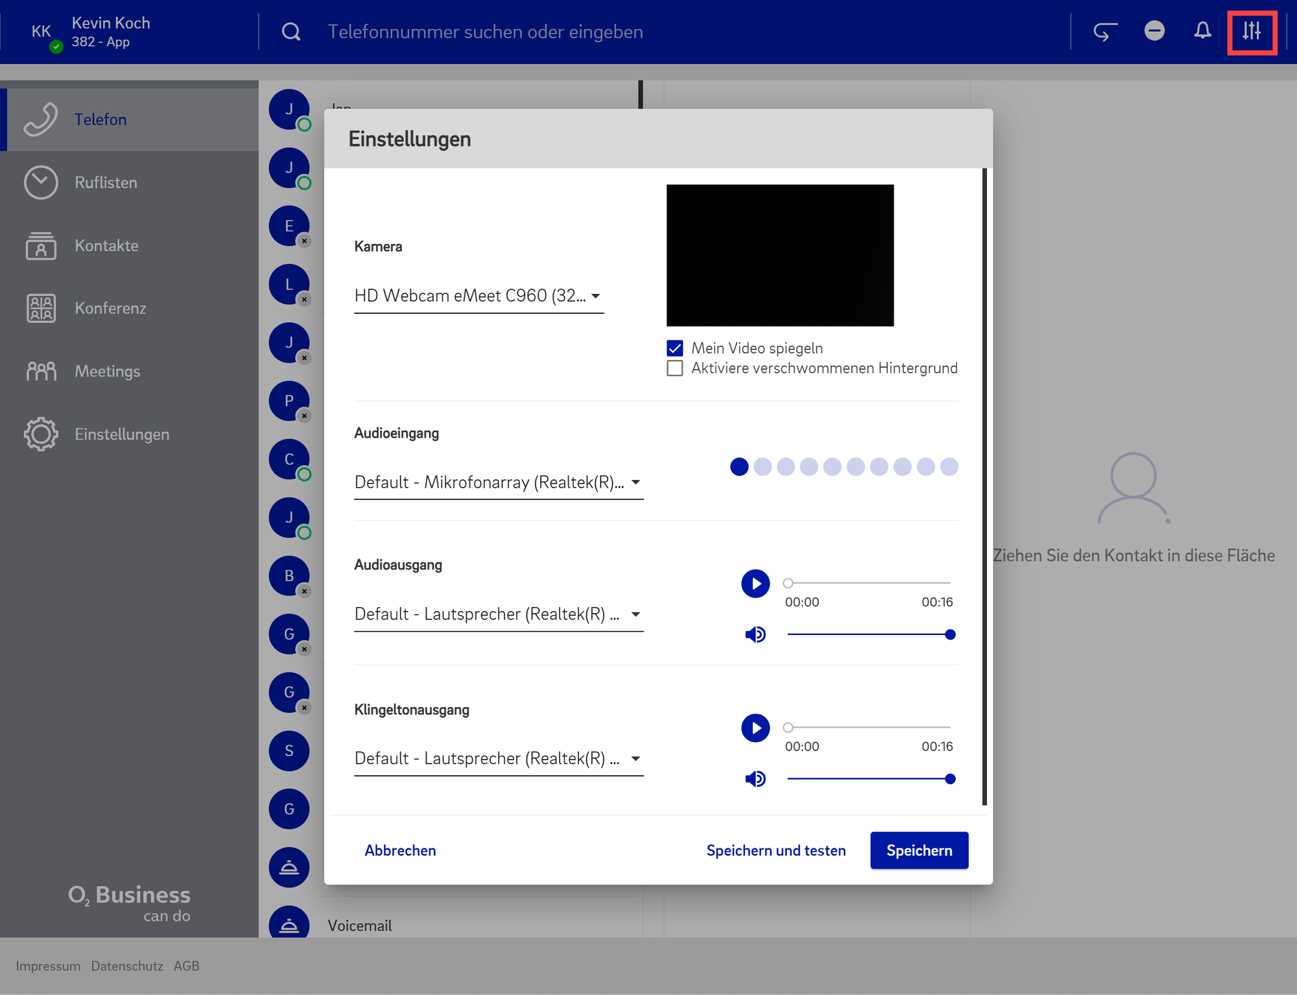Open the audio/video settings sliders icon

[x=1251, y=31]
